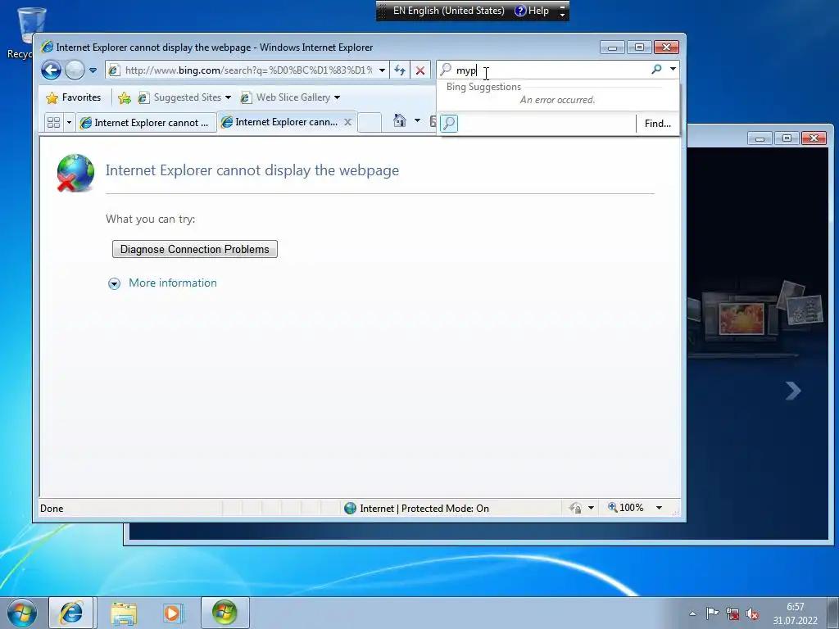
Task: Open Web Slice Gallery
Action: [x=286, y=97]
